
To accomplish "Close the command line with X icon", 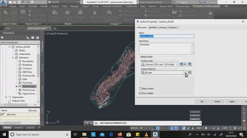I will [x=87, y=123].
